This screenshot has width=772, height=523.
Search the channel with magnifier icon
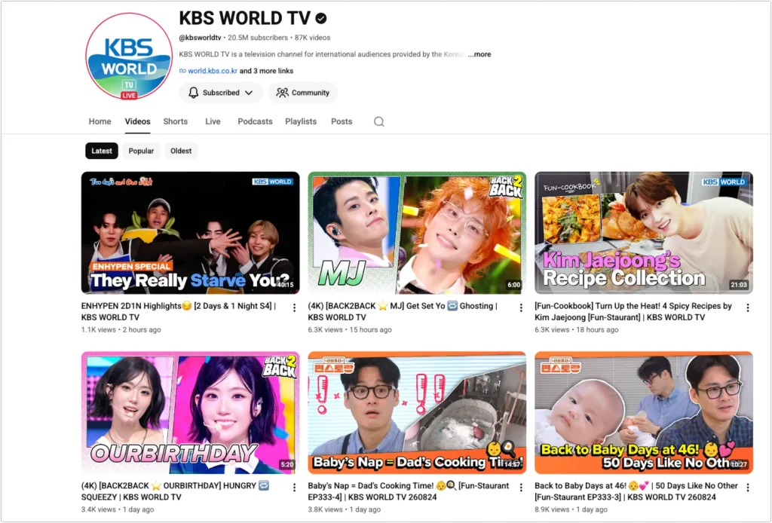[x=378, y=121]
